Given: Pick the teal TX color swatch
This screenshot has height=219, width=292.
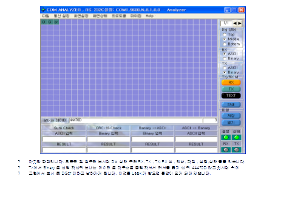Looking at the screenshot, I should pos(231,89).
